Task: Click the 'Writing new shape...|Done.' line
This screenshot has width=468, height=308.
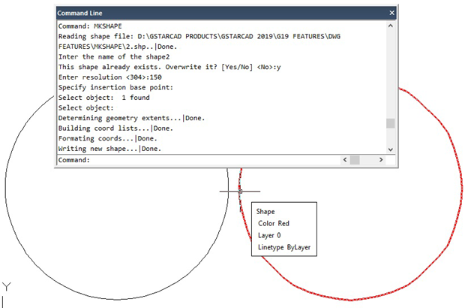Action: pos(109,148)
